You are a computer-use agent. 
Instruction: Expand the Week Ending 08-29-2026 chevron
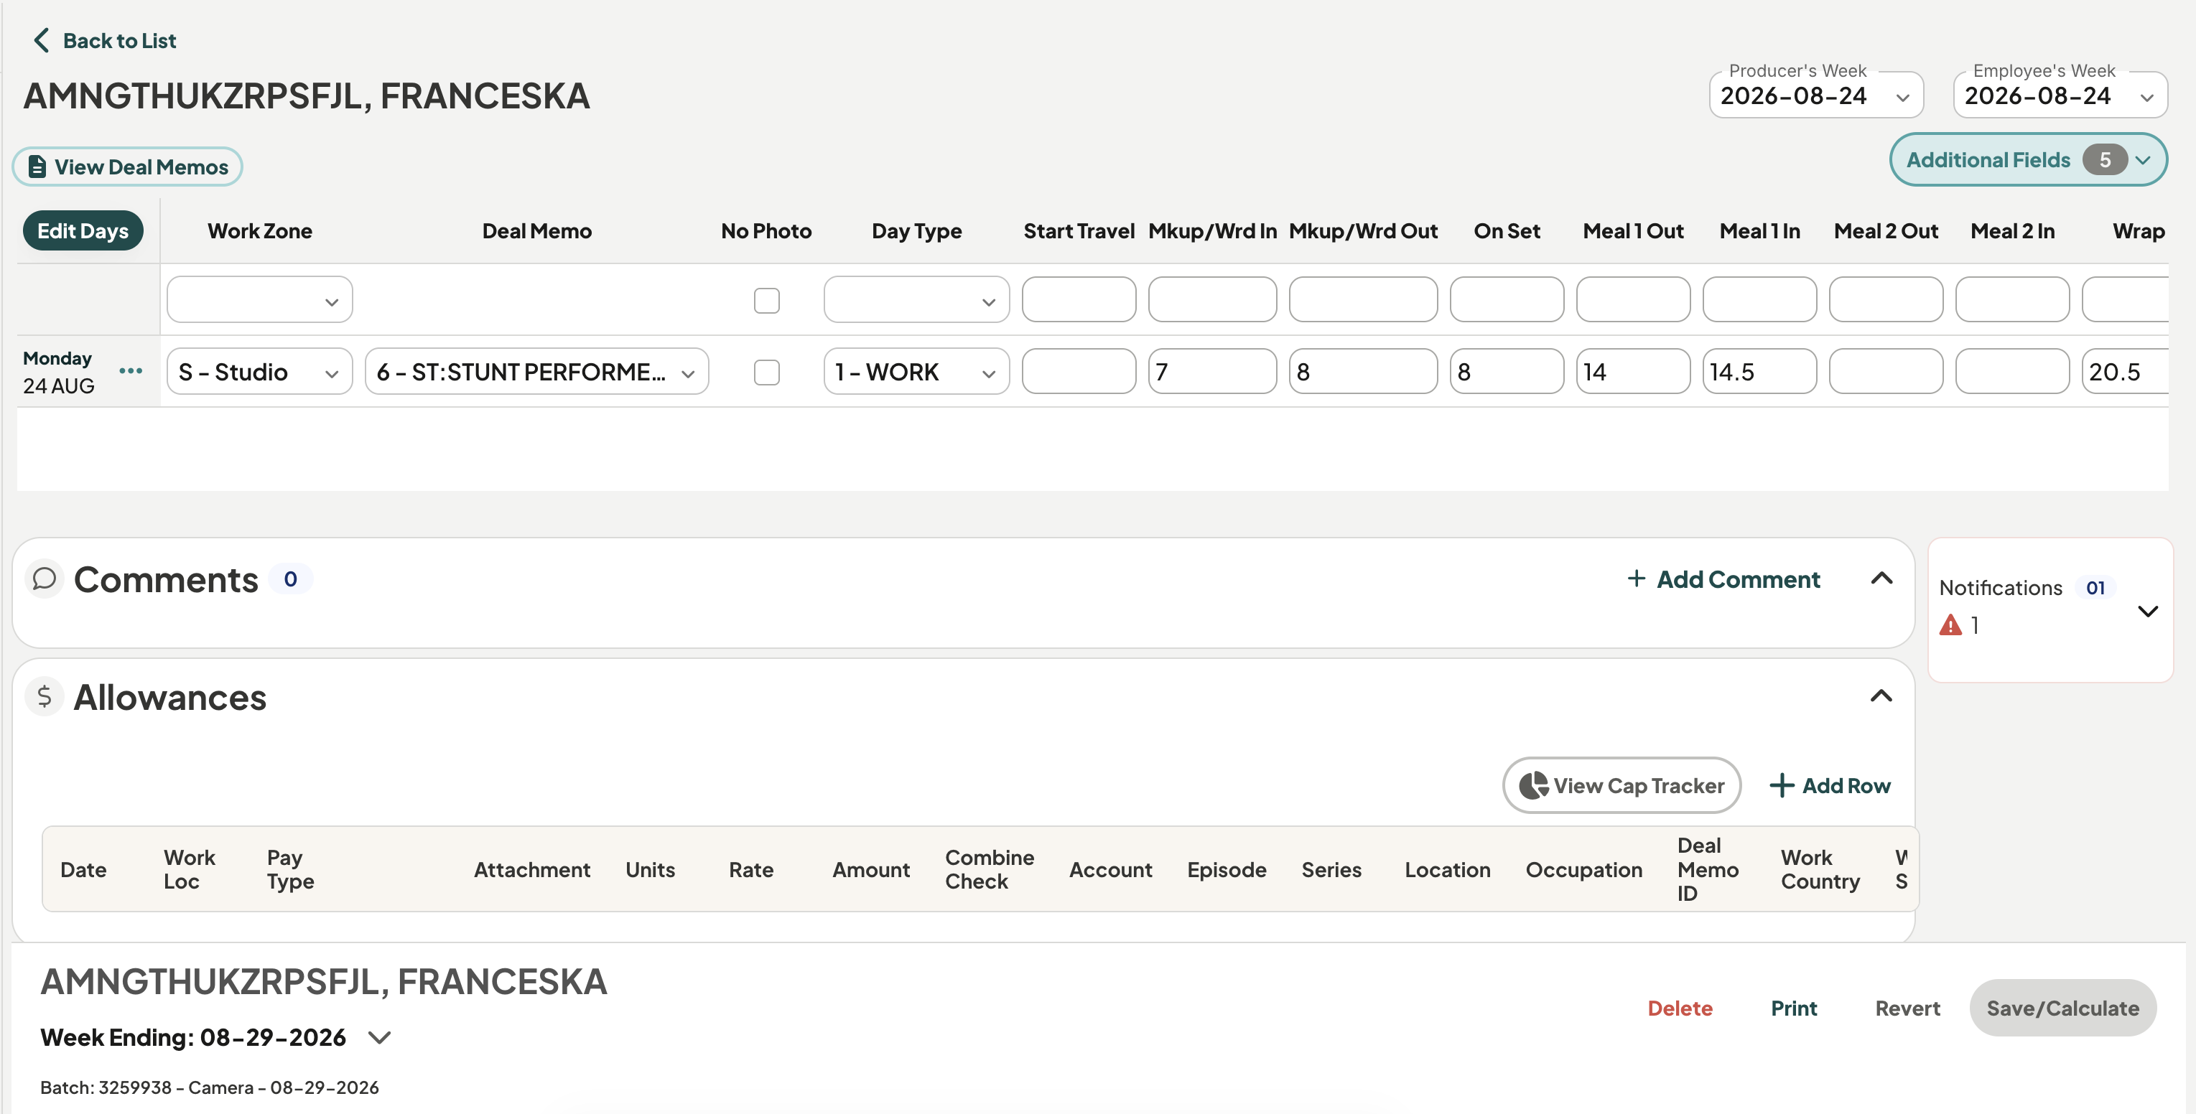[x=379, y=1037]
